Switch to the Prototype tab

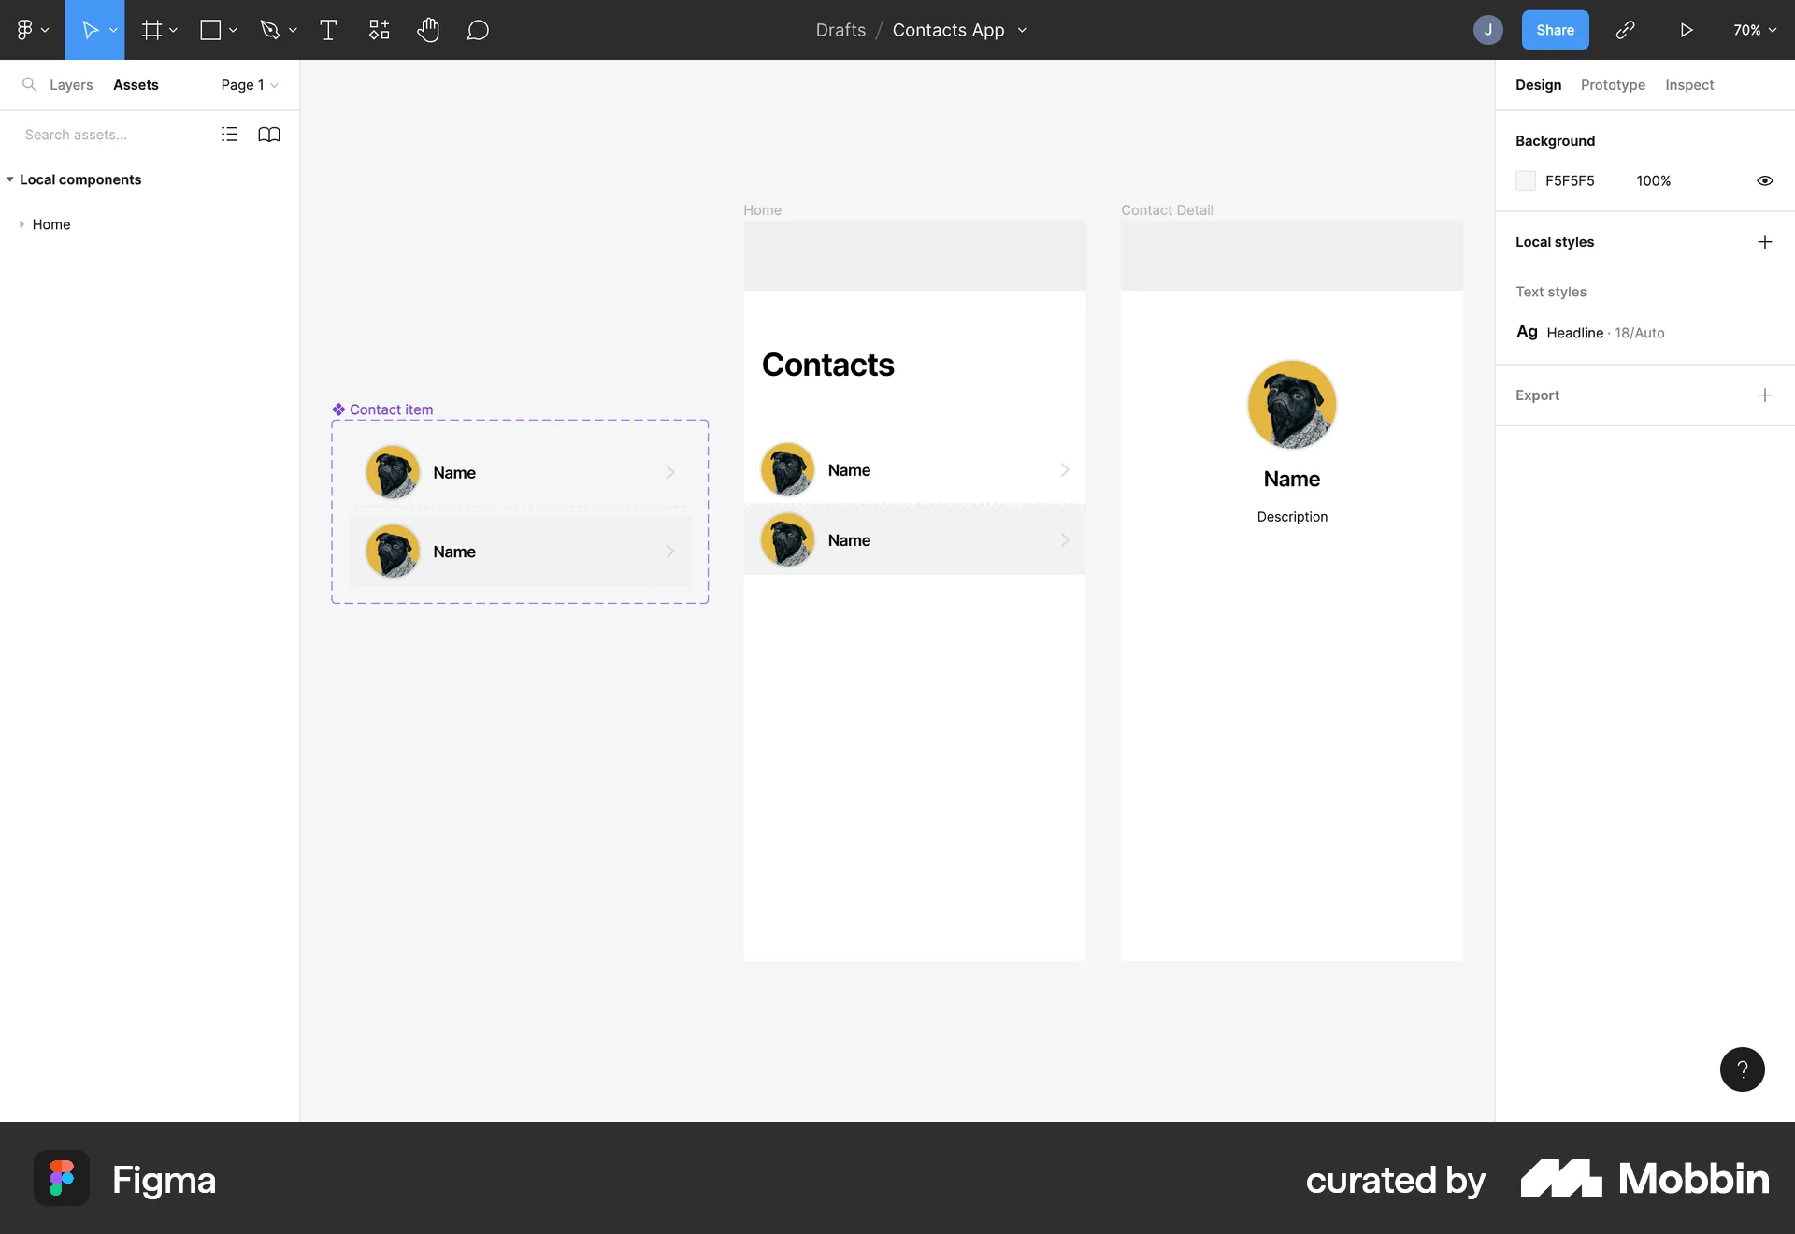point(1613,84)
